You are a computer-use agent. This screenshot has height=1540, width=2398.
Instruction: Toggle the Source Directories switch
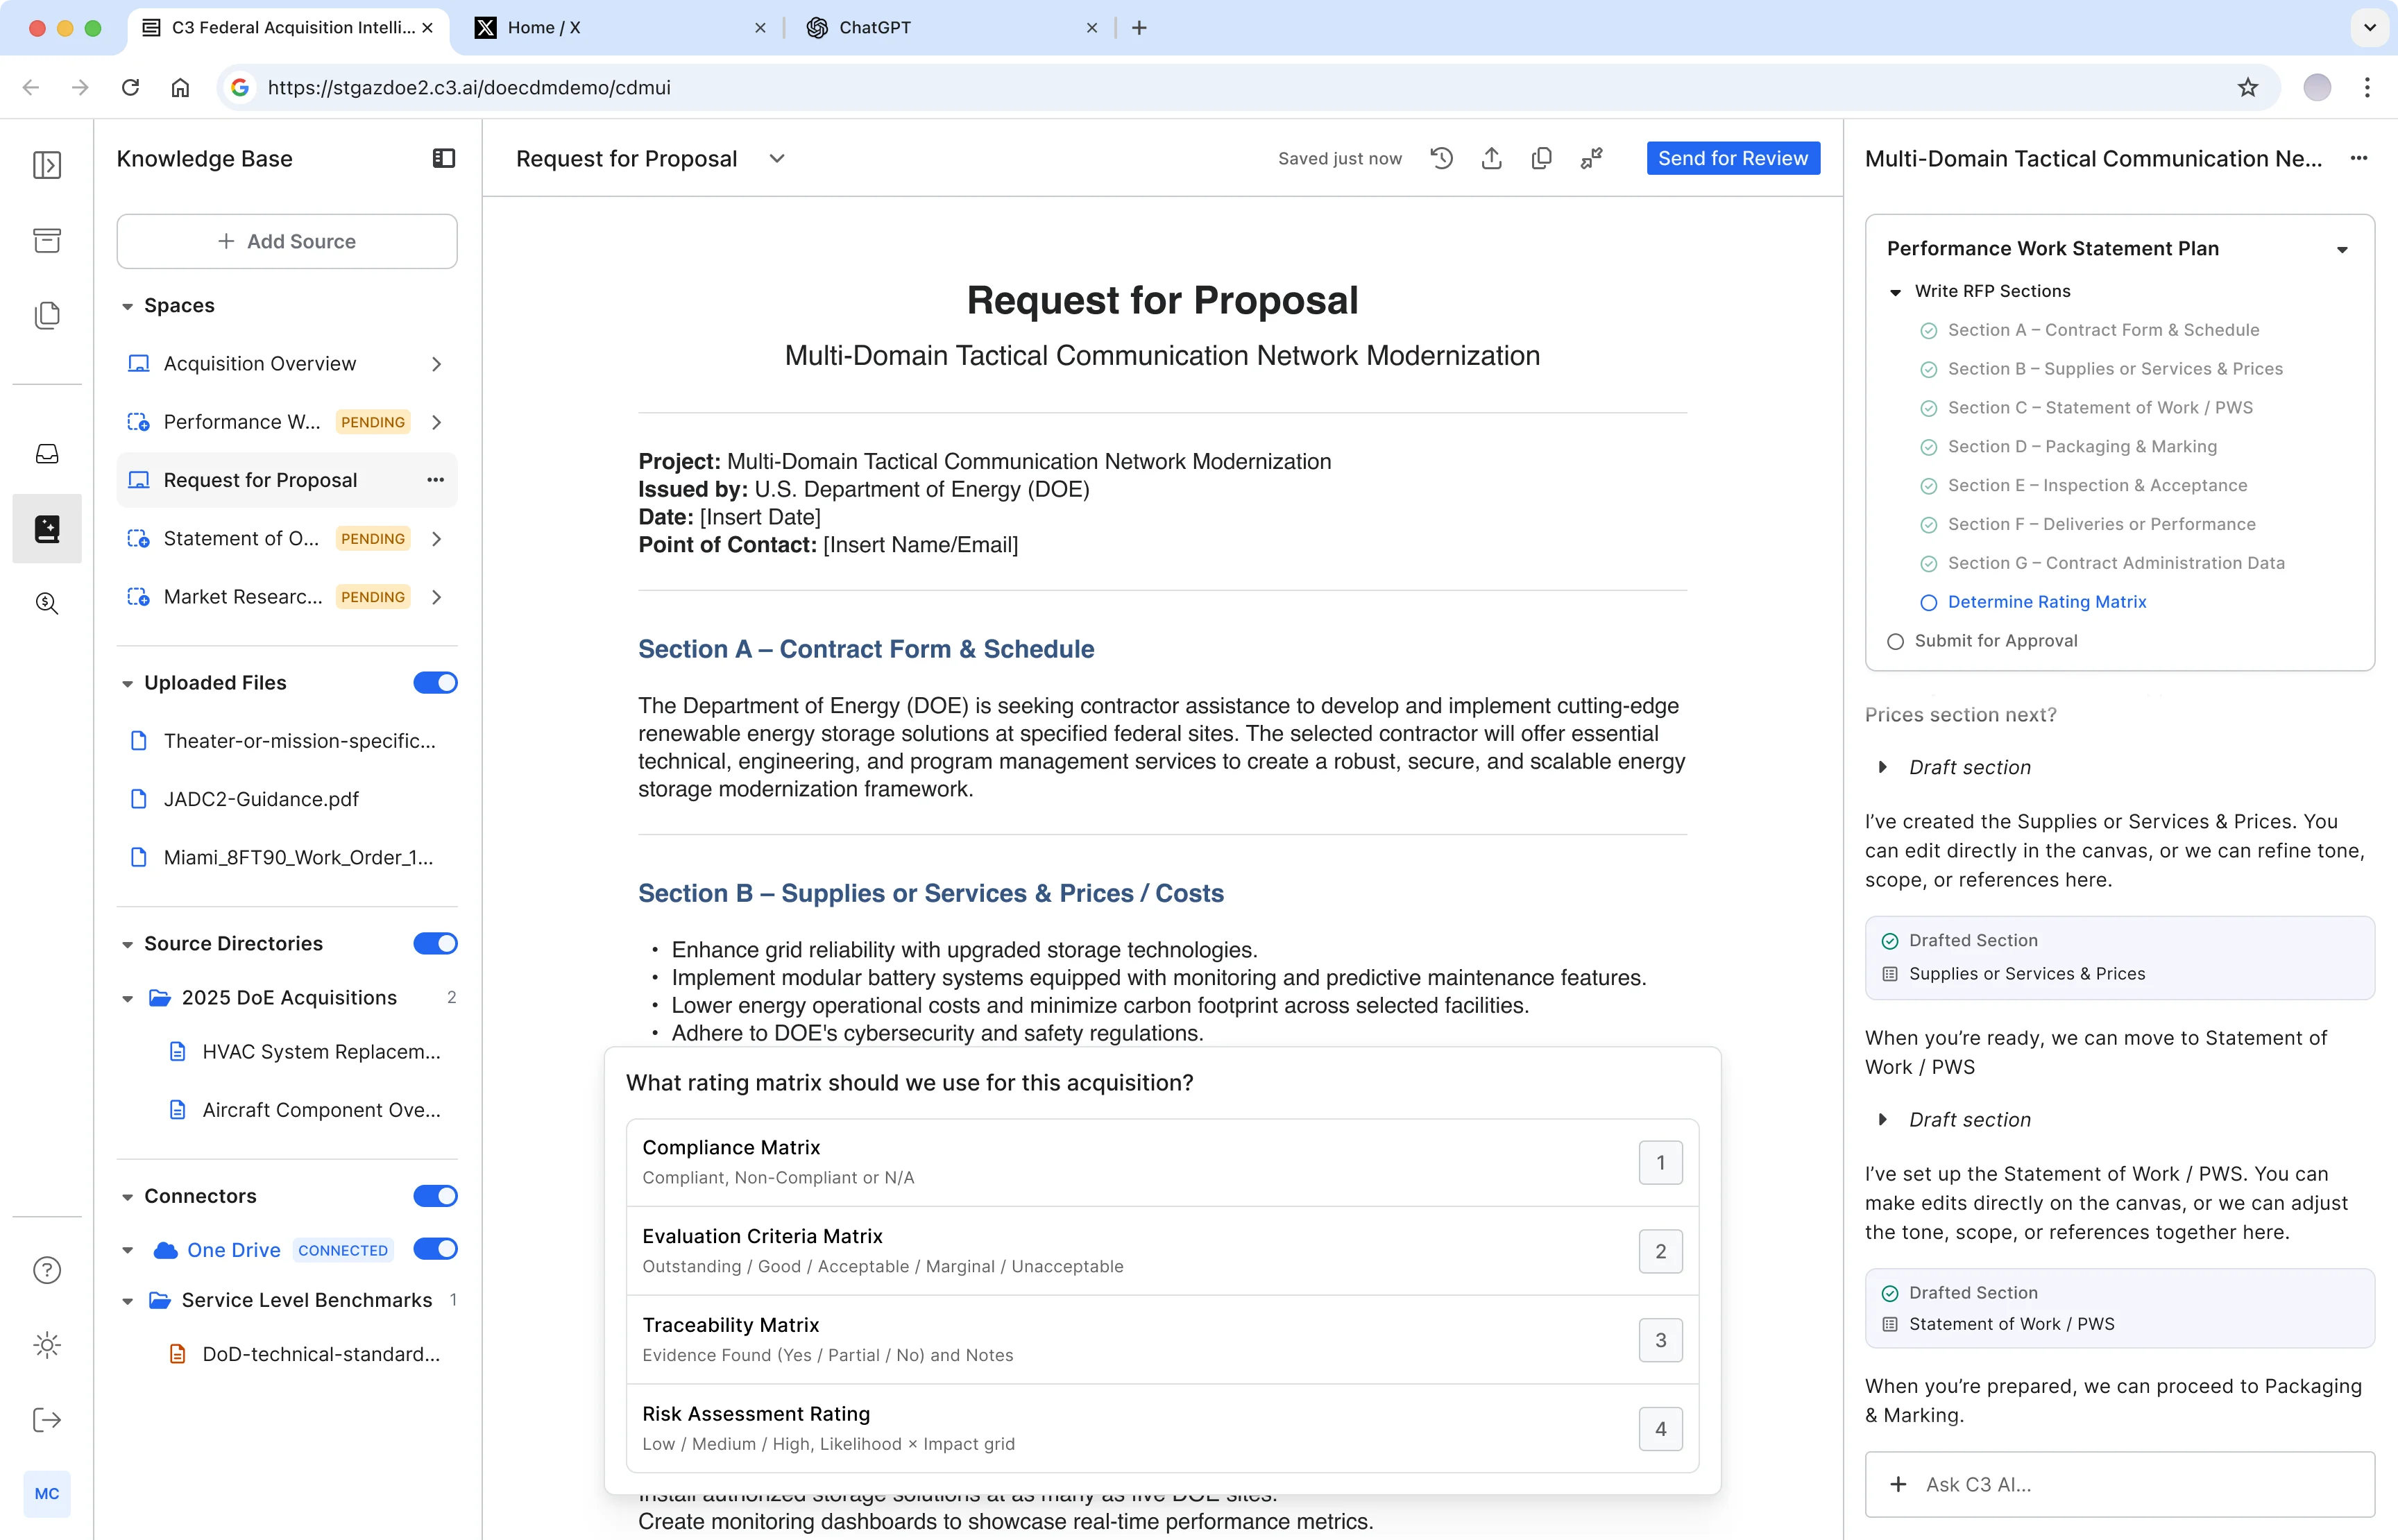point(435,944)
